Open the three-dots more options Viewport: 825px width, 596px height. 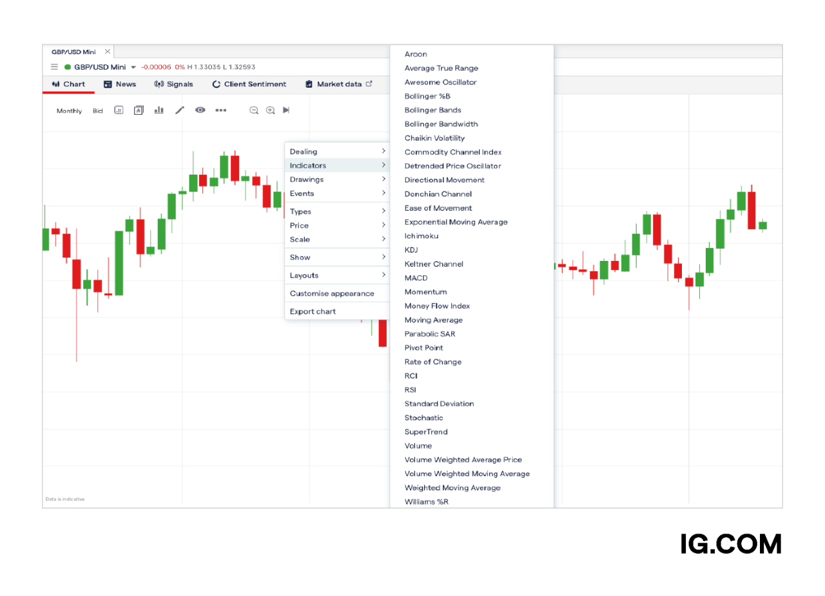click(x=221, y=110)
